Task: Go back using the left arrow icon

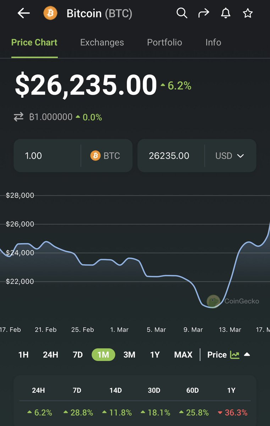Action: 23,13
